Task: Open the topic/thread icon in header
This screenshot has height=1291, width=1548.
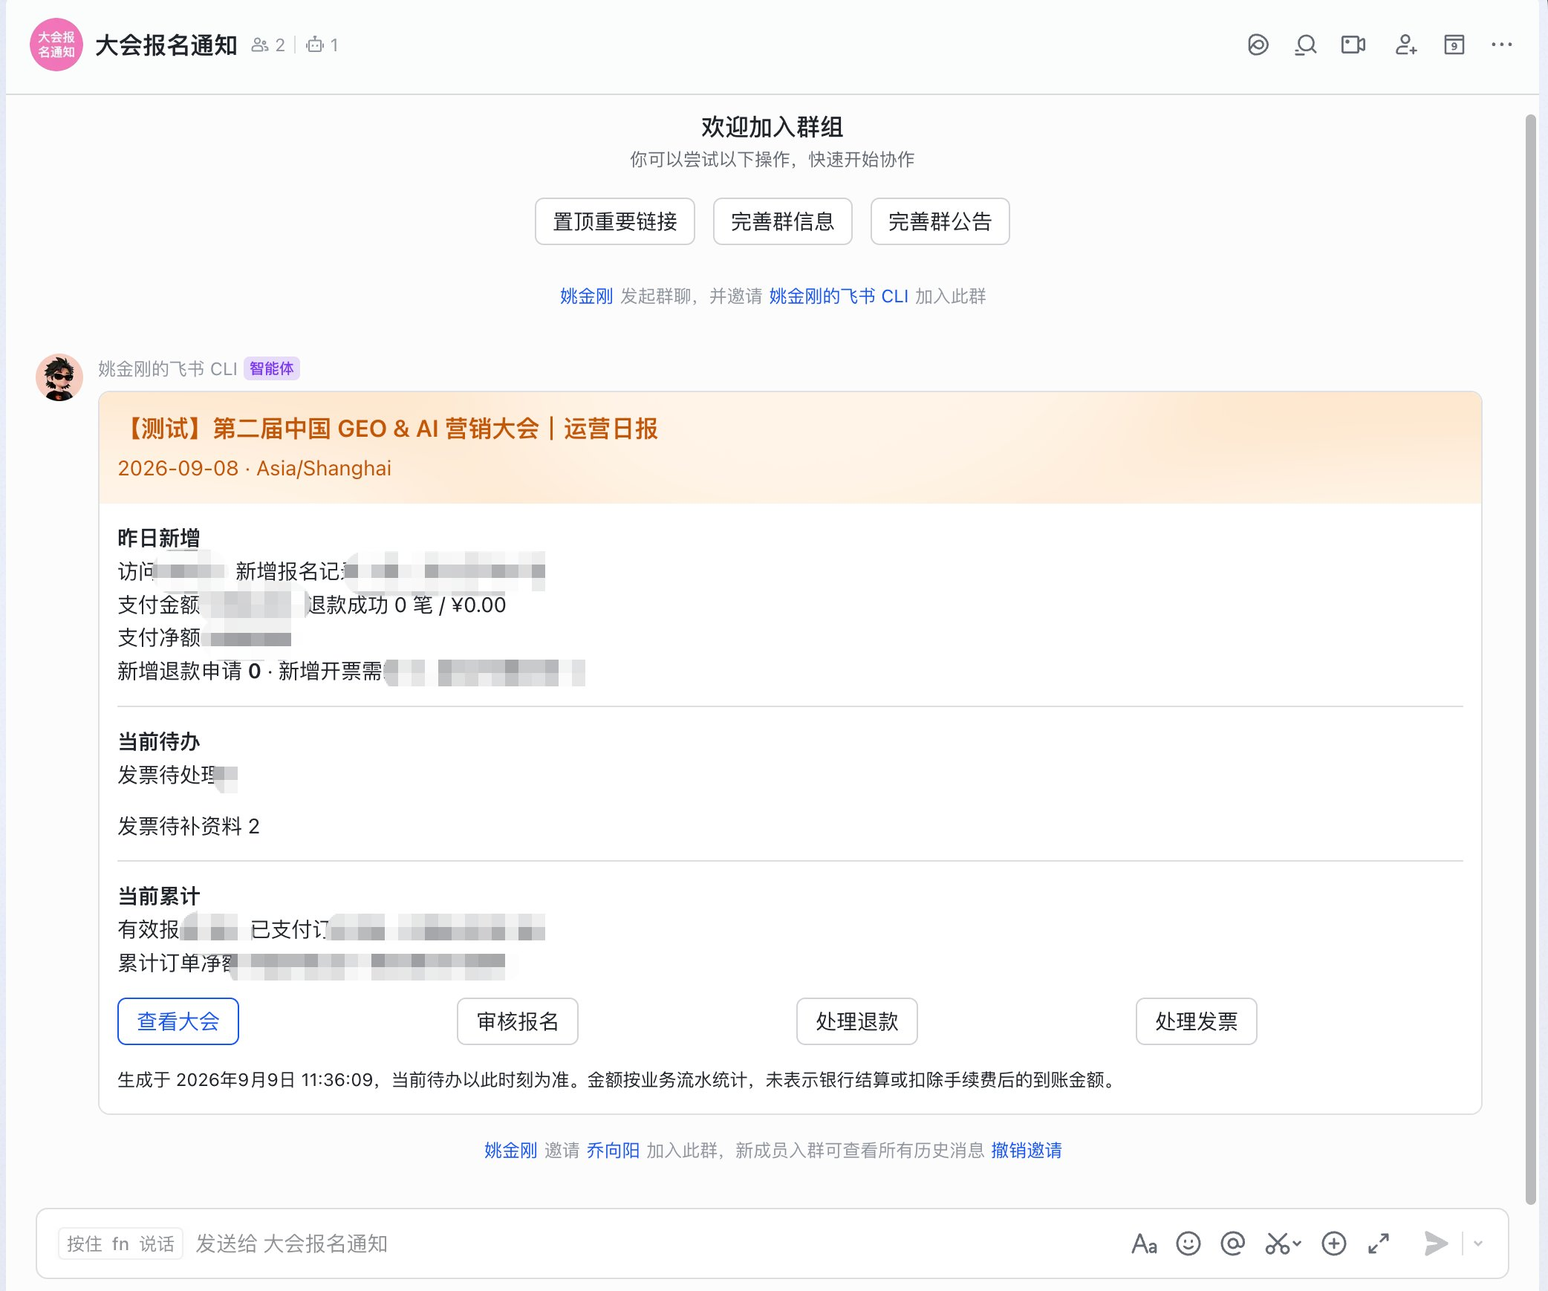Action: [1258, 45]
